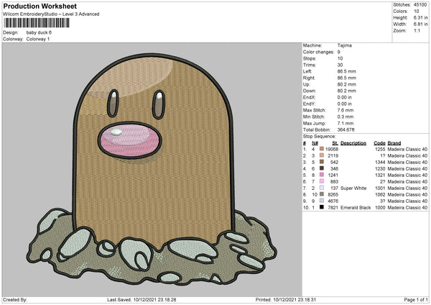Click the 'N#' column header

coord(315,143)
